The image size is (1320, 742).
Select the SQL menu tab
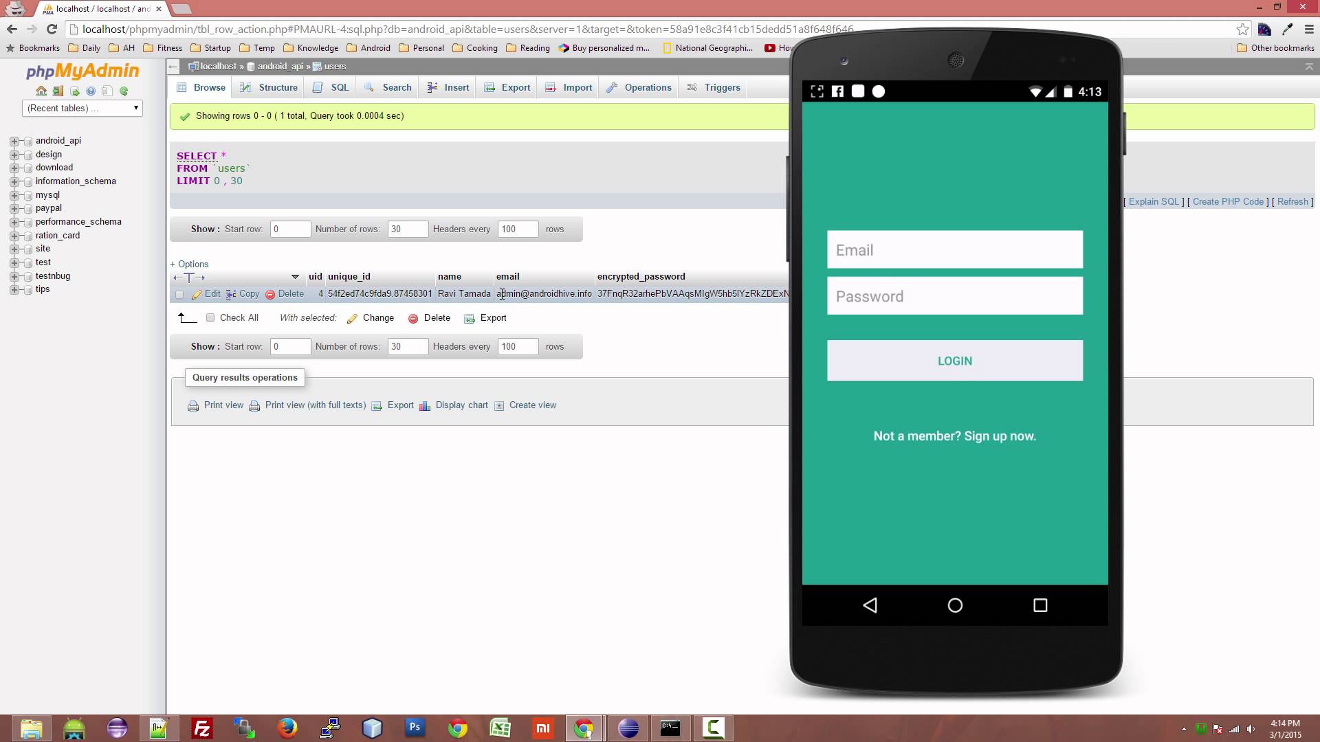pos(340,87)
